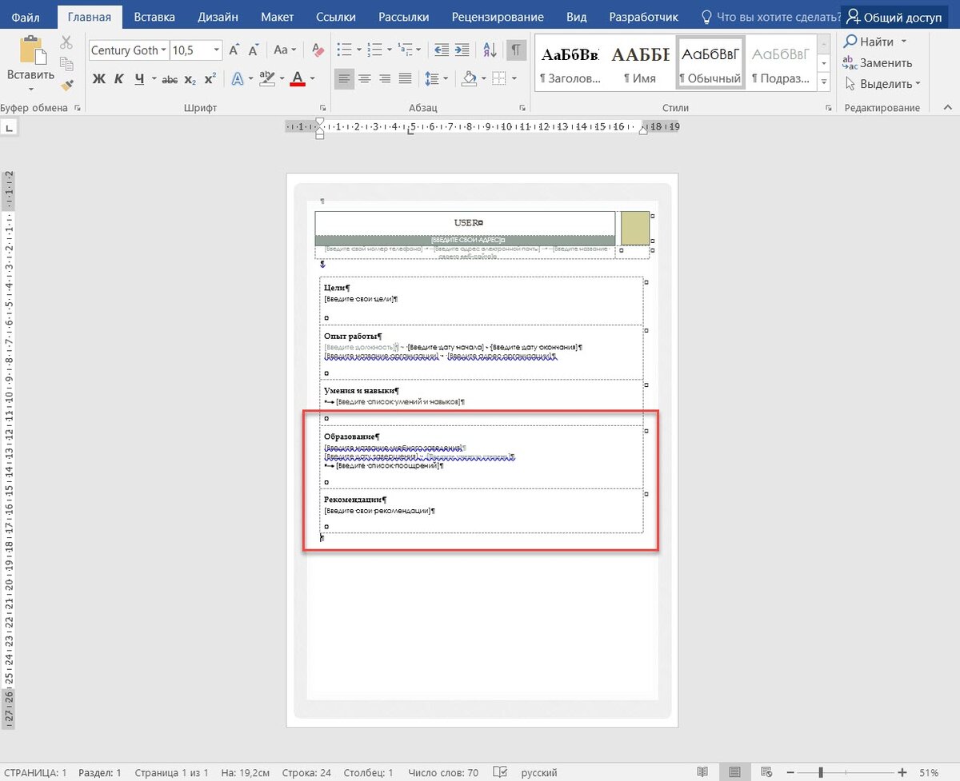Click the zoom in plus button

point(902,772)
